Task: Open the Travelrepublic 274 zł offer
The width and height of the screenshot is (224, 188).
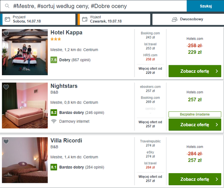Action: click(150, 144)
